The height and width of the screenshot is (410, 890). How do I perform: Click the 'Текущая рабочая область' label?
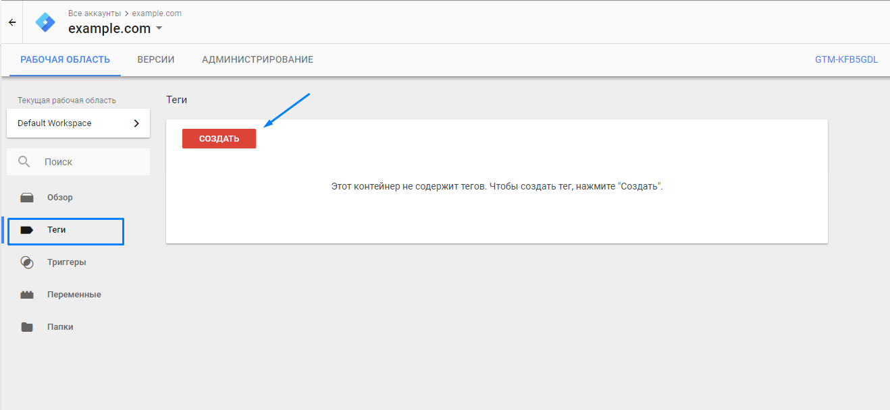tap(67, 100)
